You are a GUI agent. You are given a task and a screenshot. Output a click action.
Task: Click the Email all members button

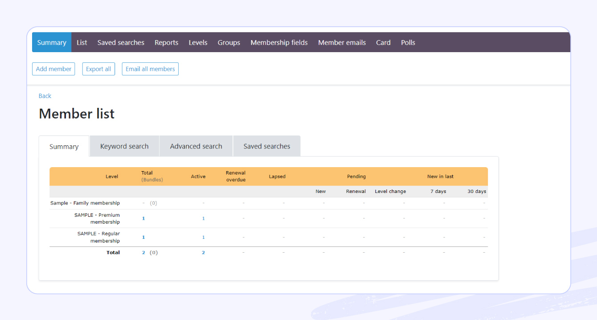[150, 69]
